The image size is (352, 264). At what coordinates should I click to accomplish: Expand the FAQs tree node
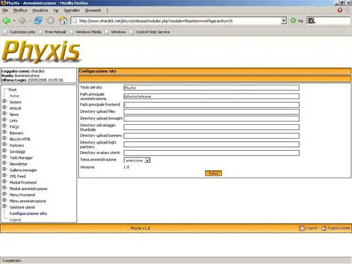tap(4, 126)
